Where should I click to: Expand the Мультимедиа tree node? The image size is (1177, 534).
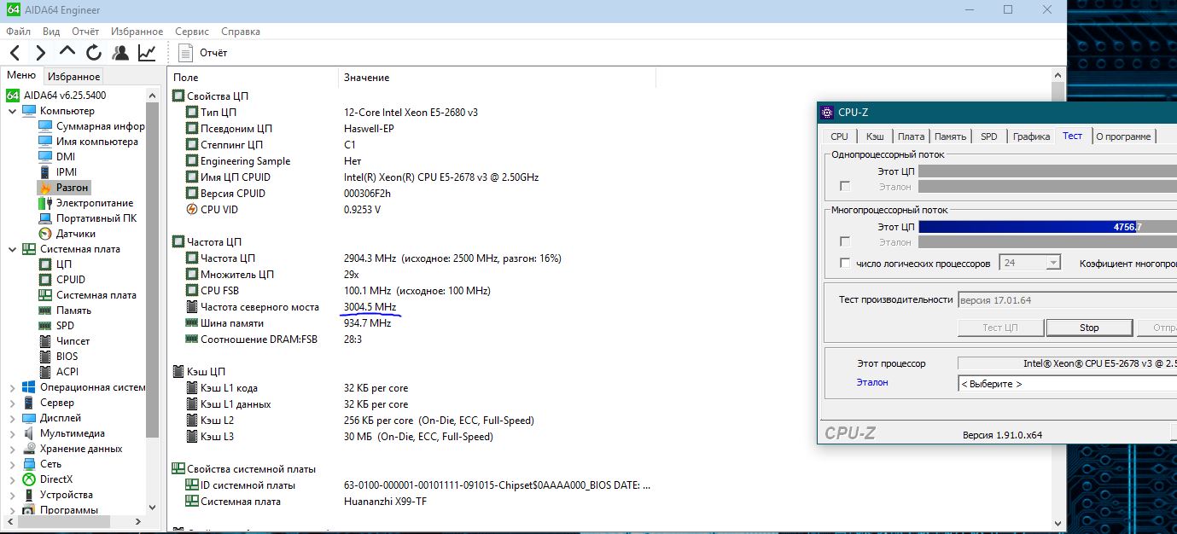coord(12,433)
